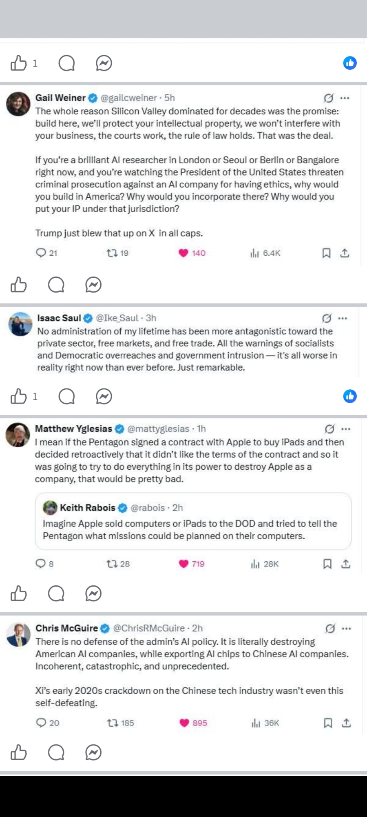Open @gailcweiner profile handle
Screen dimensions: 367x817
coord(128,98)
